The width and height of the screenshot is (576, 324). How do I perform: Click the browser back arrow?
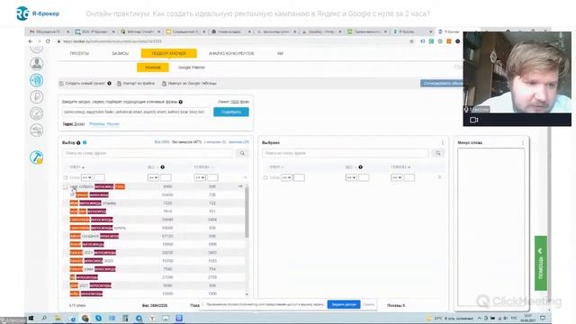[x=31, y=41]
